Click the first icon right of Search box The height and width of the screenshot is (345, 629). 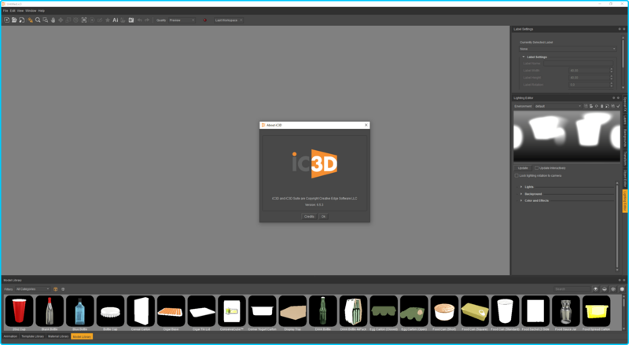pos(596,289)
